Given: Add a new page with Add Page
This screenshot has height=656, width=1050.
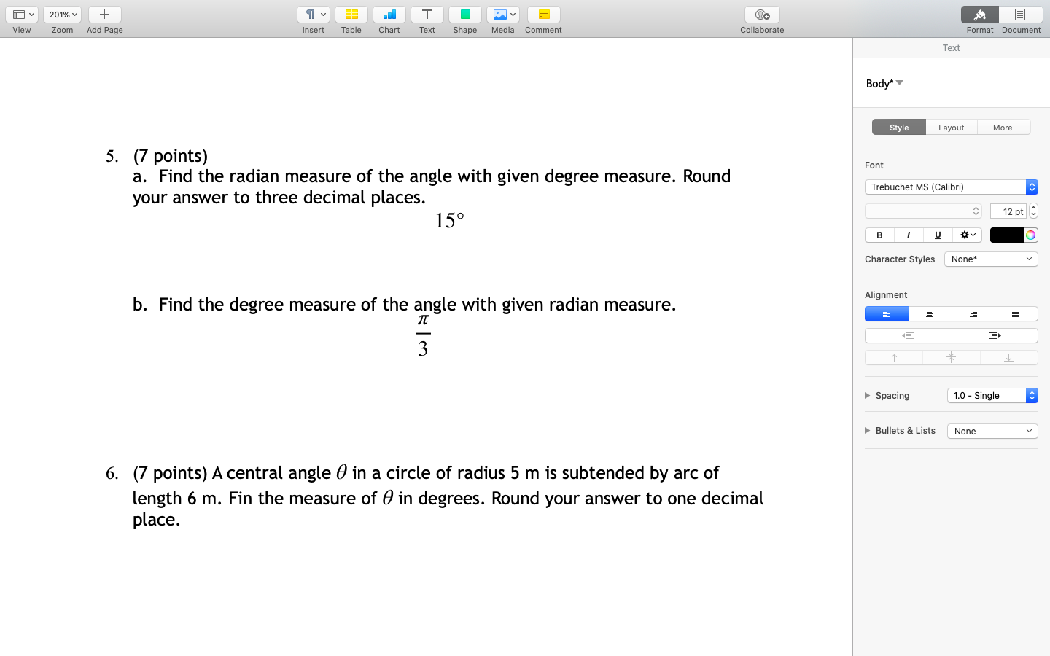Looking at the screenshot, I should click(x=104, y=15).
